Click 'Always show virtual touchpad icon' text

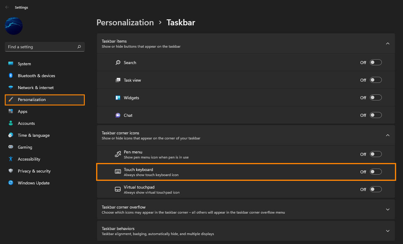[x=152, y=192]
